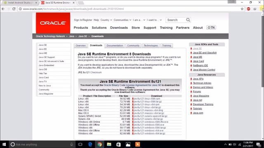The image size is (264, 148).
Task: Open File Explorer from taskbar
Action: coord(109,144)
